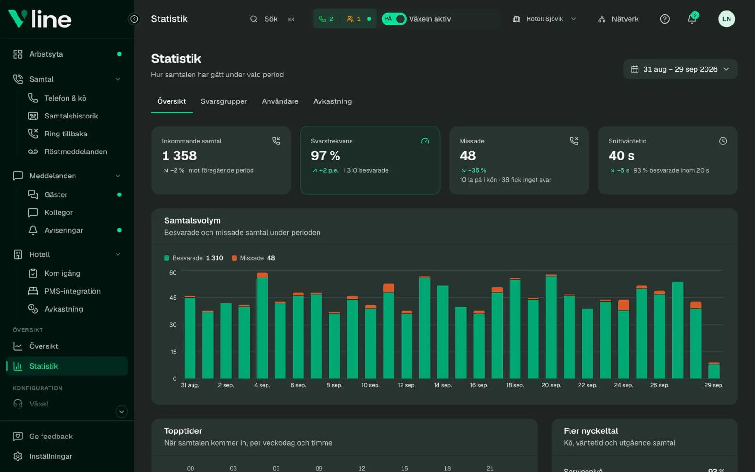This screenshot has width=755, height=472.
Task: Toggle the Växeln aktiv switch
Action: click(x=394, y=19)
